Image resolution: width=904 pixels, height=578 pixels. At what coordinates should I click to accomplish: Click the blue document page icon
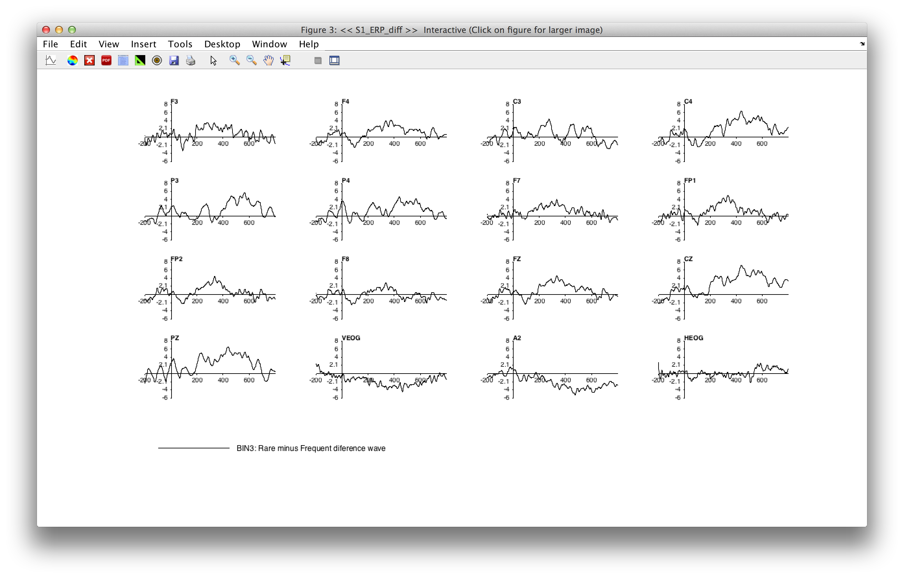[x=123, y=61]
